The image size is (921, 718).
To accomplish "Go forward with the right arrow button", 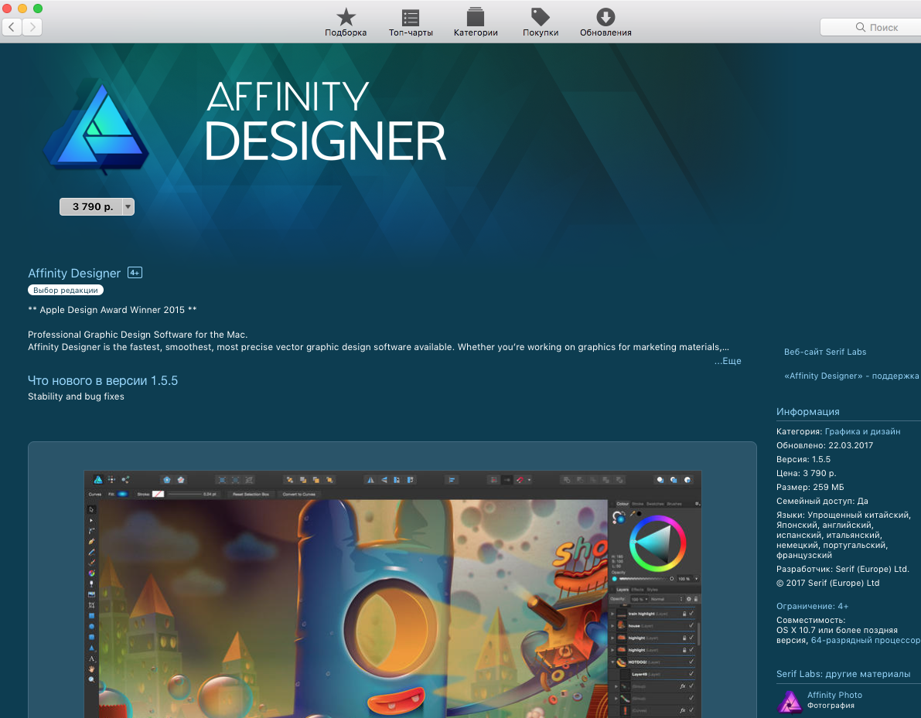I will point(32,27).
